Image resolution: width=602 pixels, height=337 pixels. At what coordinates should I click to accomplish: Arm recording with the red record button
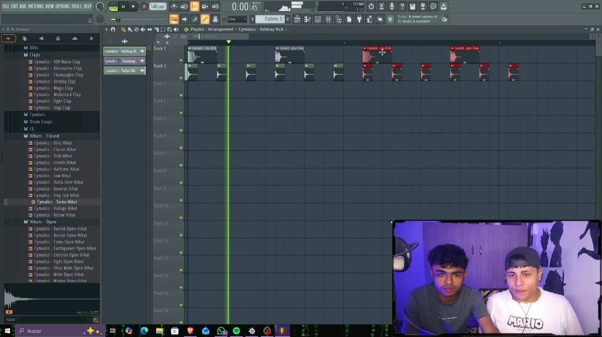point(144,7)
